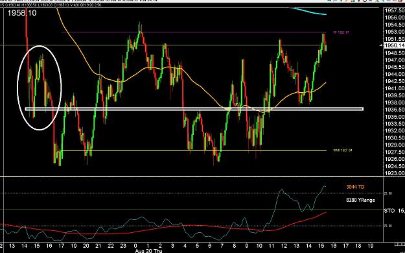Image resolution: width=405 pixels, height=253 pixels.
Task: Click the orange 3044 TD label
Action: (x=355, y=187)
